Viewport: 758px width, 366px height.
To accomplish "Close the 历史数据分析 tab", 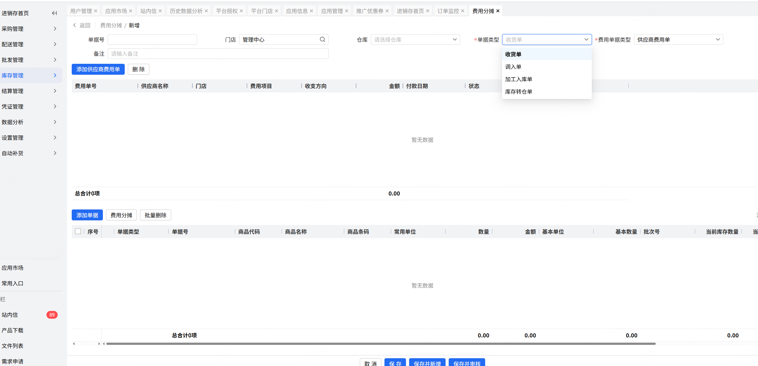I will pos(206,11).
